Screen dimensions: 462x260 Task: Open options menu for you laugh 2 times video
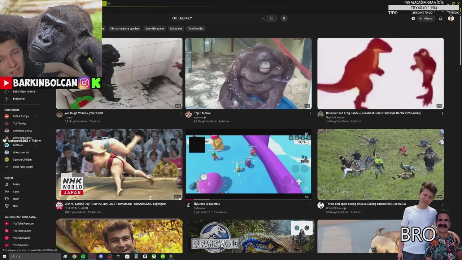click(x=181, y=113)
